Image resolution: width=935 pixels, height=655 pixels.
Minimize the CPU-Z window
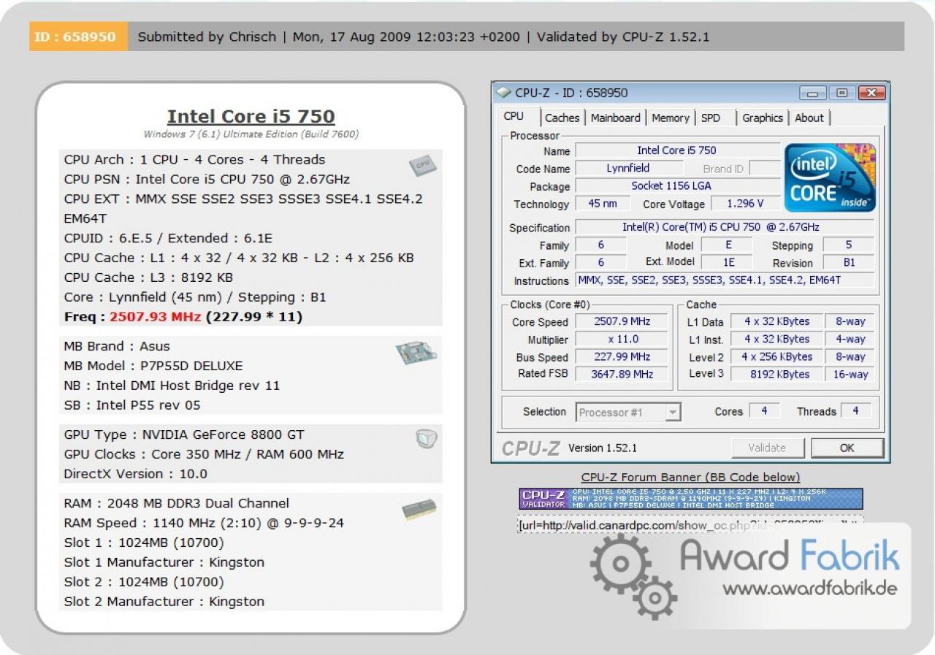pyautogui.click(x=813, y=93)
